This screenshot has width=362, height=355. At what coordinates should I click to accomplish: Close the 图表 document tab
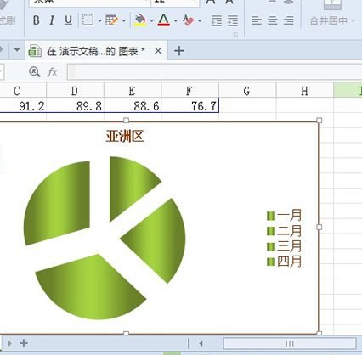158,51
